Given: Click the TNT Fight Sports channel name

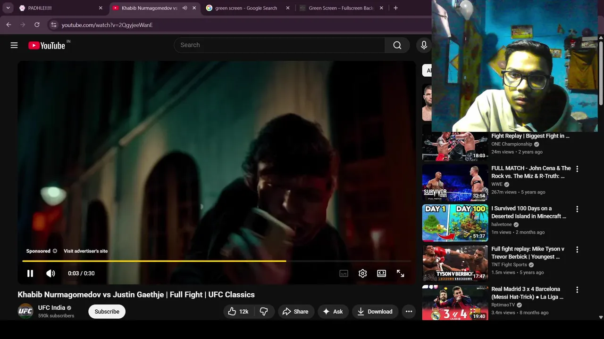Looking at the screenshot, I should coord(509,265).
